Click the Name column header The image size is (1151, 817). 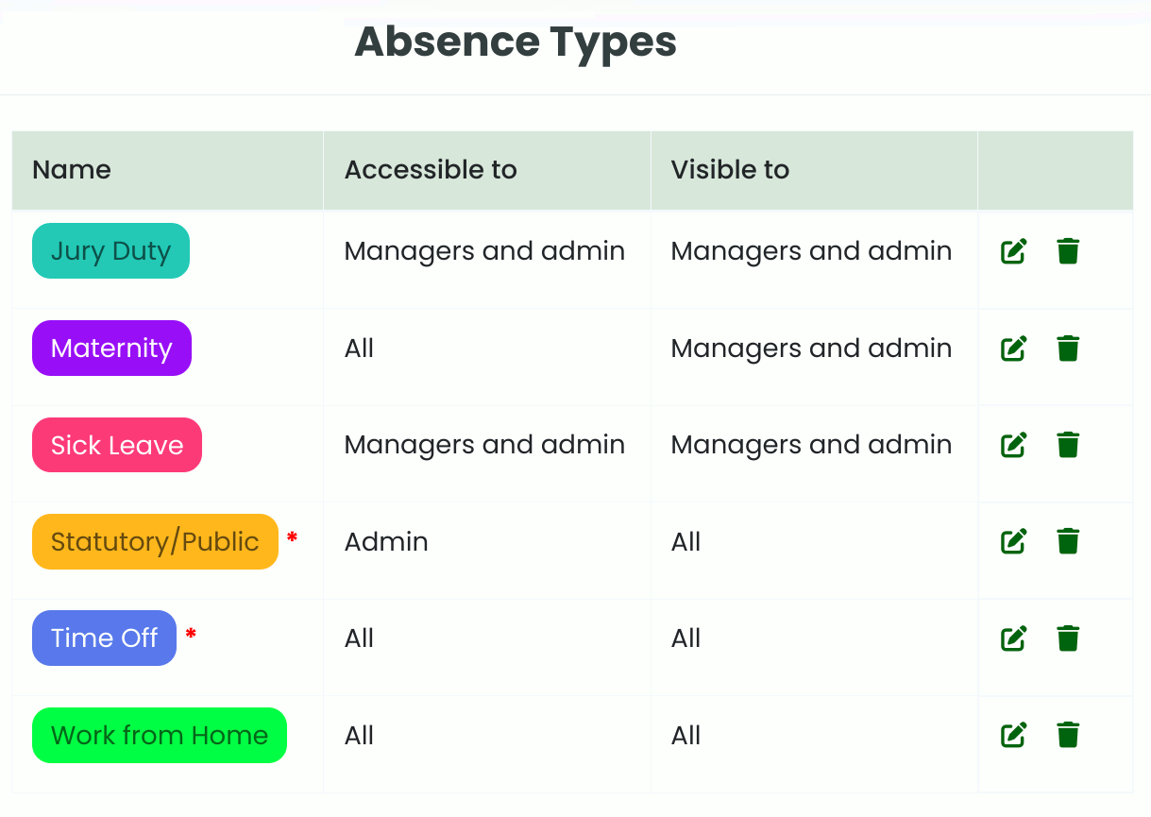point(71,170)
